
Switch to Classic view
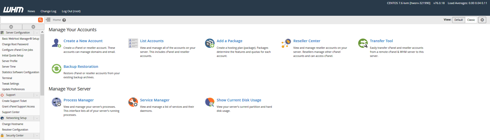[471, 20]
